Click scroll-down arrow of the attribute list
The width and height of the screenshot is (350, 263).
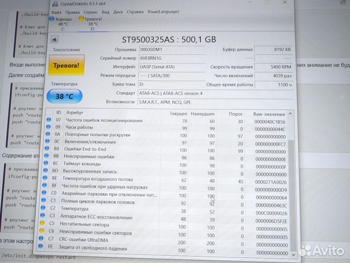click(294, 255)
